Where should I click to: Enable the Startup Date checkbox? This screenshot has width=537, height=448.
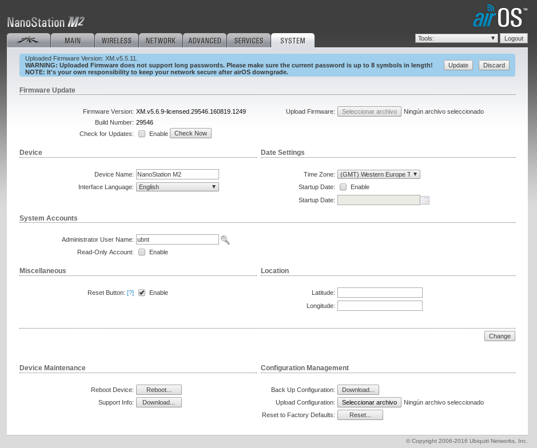tap(343, 187)
